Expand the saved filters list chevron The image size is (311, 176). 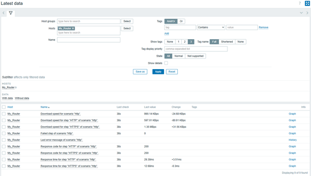click(x=301, y=13)
